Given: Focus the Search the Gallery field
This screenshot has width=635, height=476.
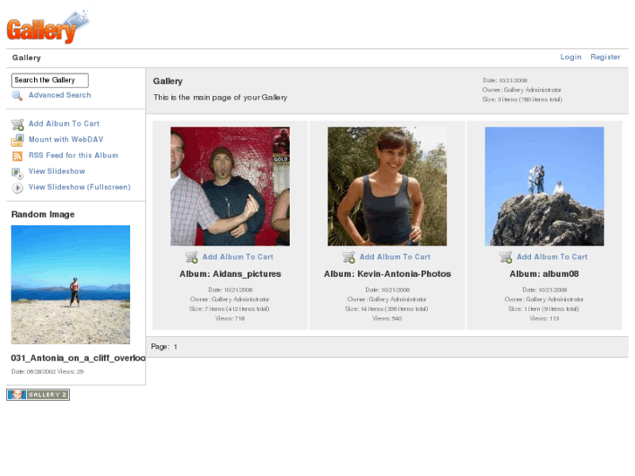Looking at the screenshot, I should [50, 80].
